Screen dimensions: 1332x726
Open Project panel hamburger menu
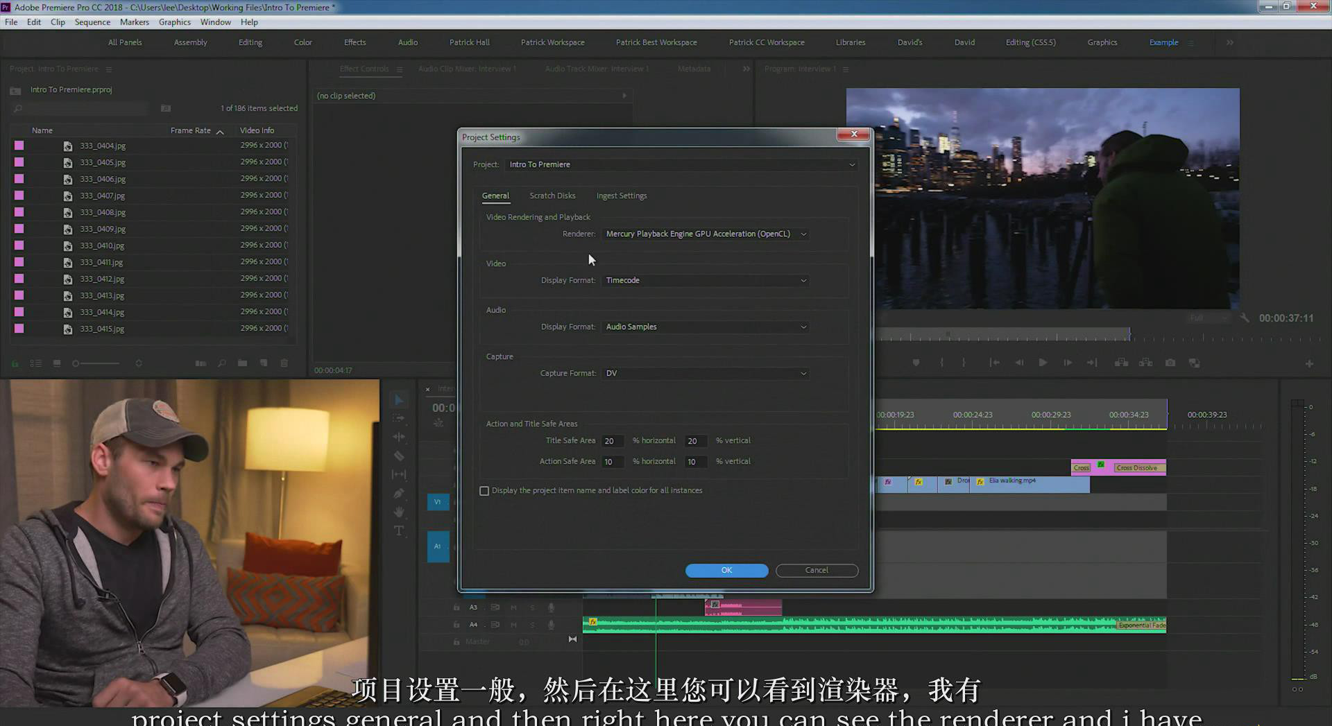click(109, 69)
